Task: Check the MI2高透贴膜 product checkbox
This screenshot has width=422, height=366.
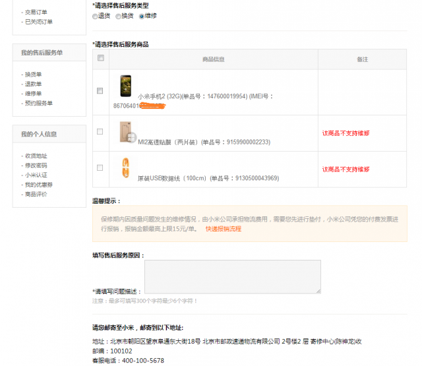Action: 100,131
